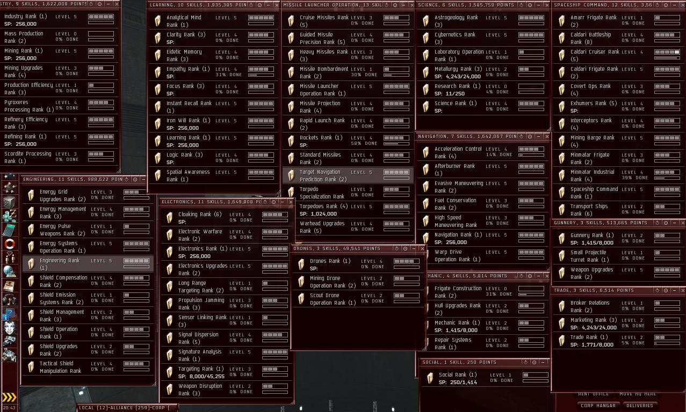Select the Marketing Rank (3) skill
Image resolution: width=686 pixels, height=412 pixels.
(x=619, y=323)
